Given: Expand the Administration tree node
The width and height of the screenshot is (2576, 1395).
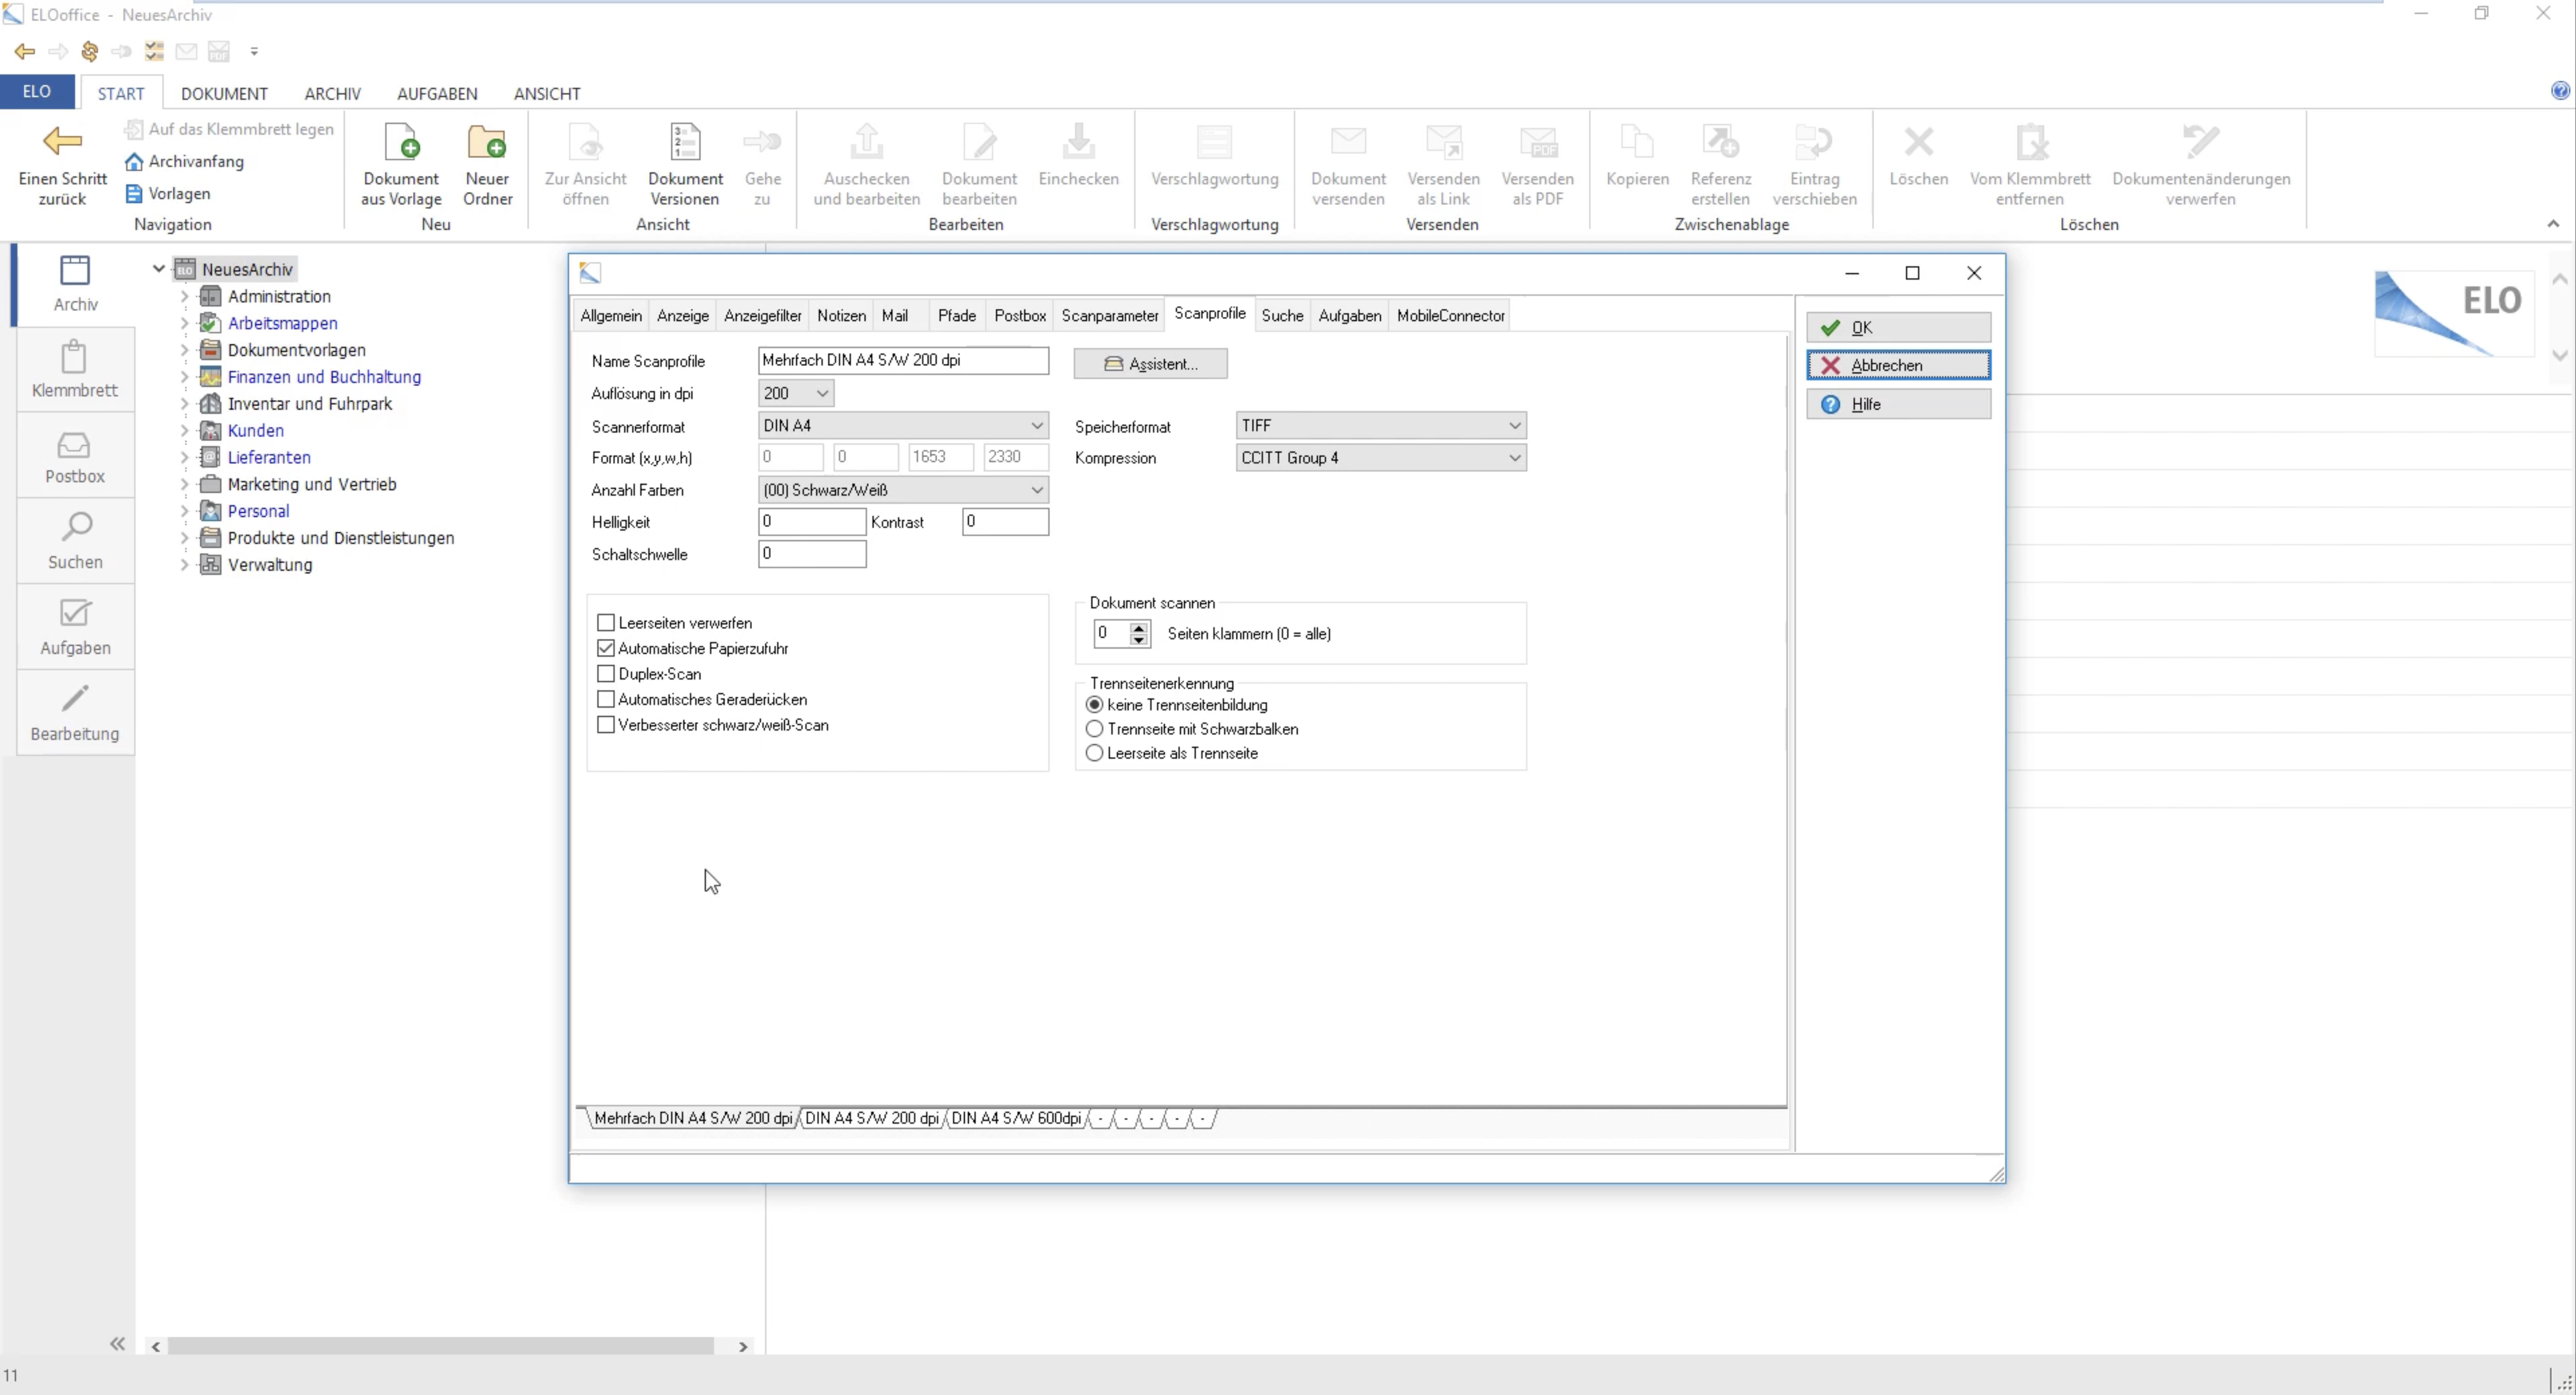Looking at the screenshot, I should [184, 296].
